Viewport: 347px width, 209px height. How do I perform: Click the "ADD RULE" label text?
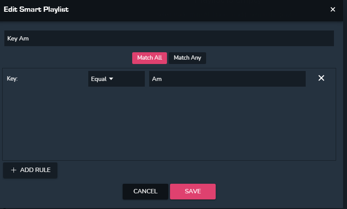pos(35,170)
